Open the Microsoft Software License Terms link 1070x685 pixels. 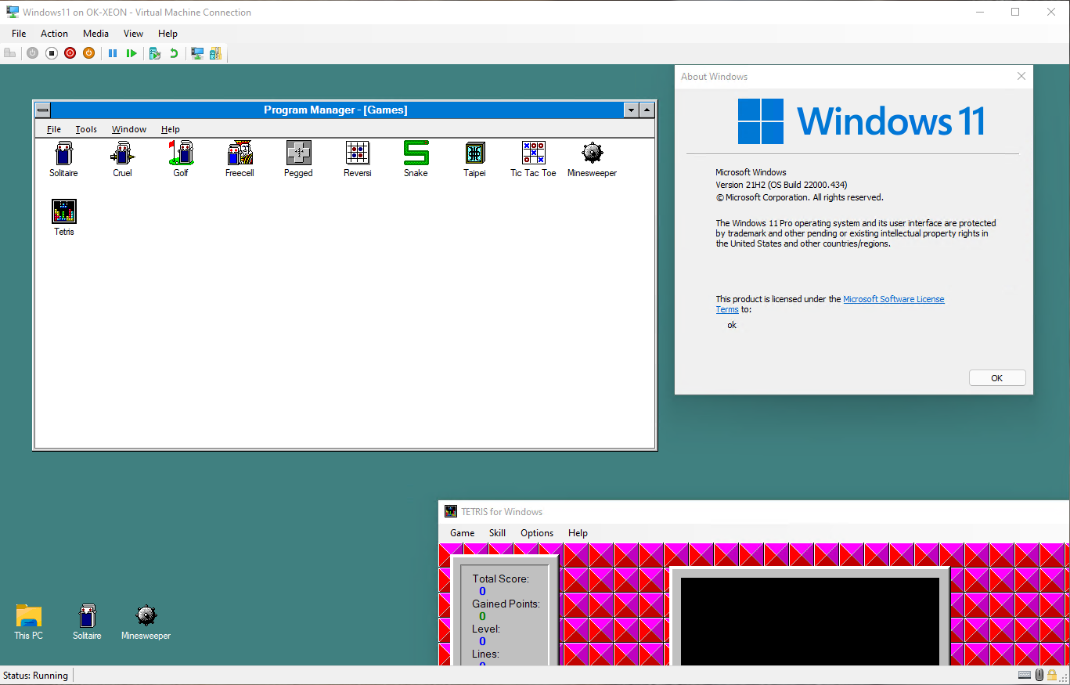(x=893, y=298)
